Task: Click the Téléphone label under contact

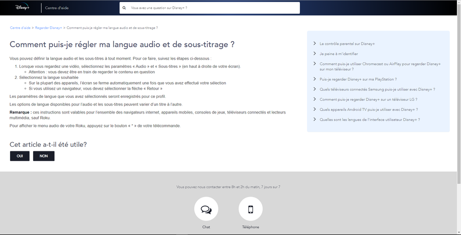Action: click(251, 227)
